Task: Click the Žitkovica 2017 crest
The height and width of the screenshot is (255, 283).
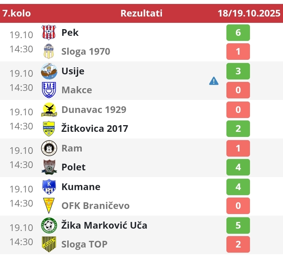Action: pyautogui.click(x=49, y=128)
